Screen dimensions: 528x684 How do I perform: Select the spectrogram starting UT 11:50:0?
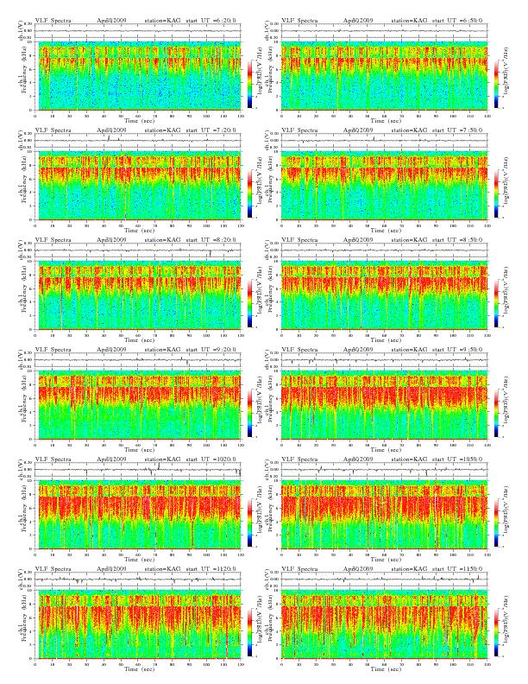coord(385,624)
